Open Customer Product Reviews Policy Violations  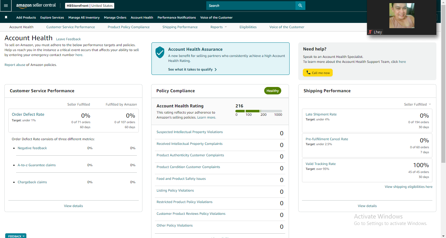pos(191,214)
